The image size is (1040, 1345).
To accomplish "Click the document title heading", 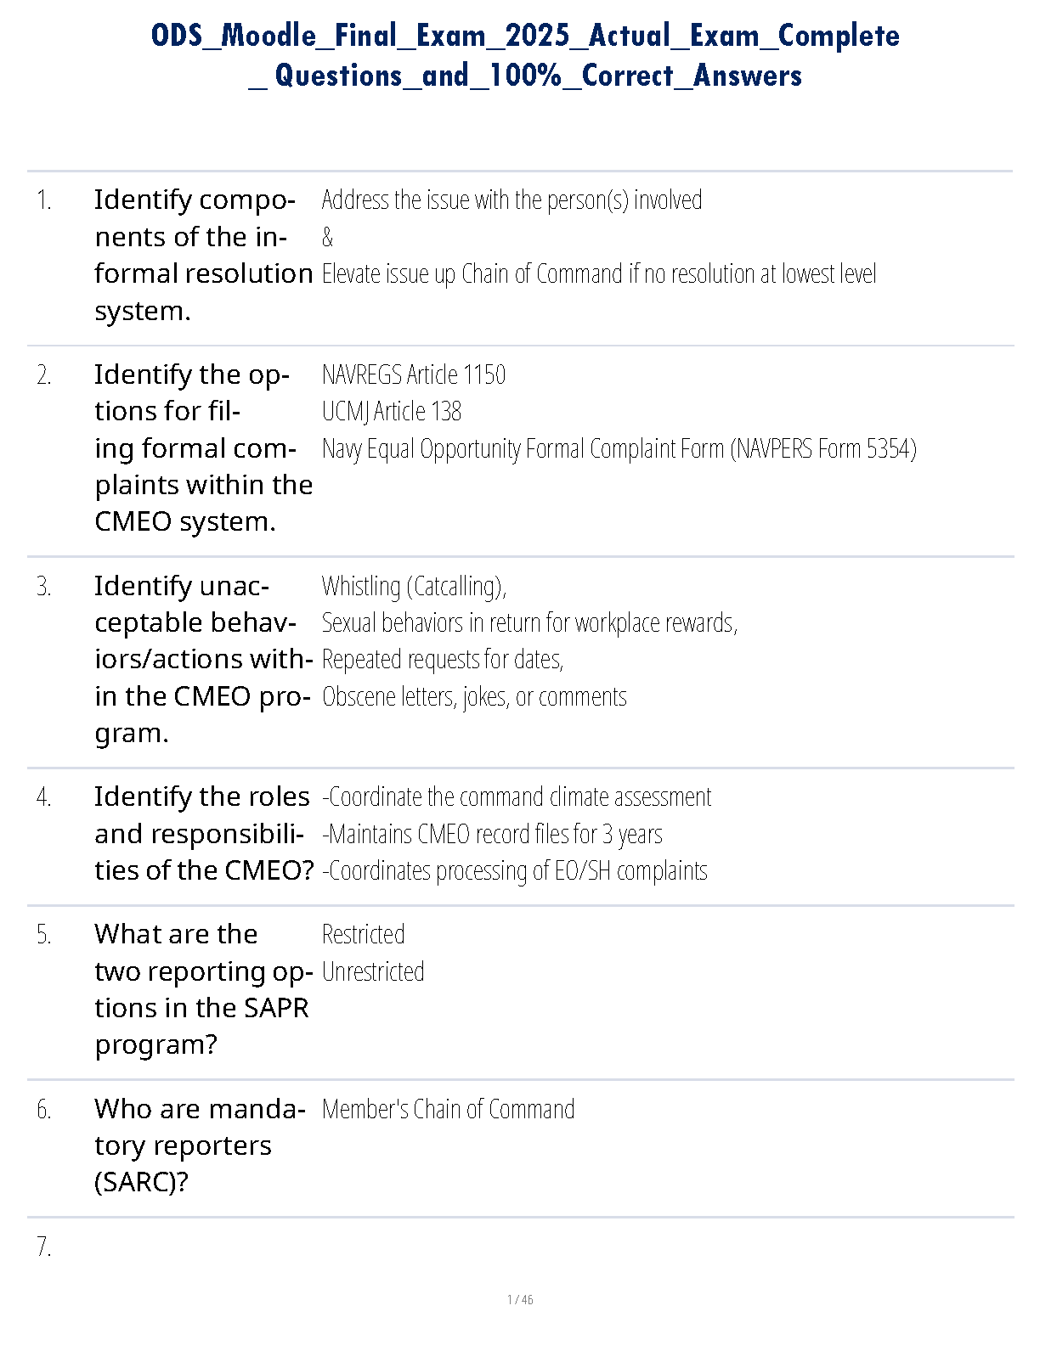I will pyautogui.click(x=525, y=55).
